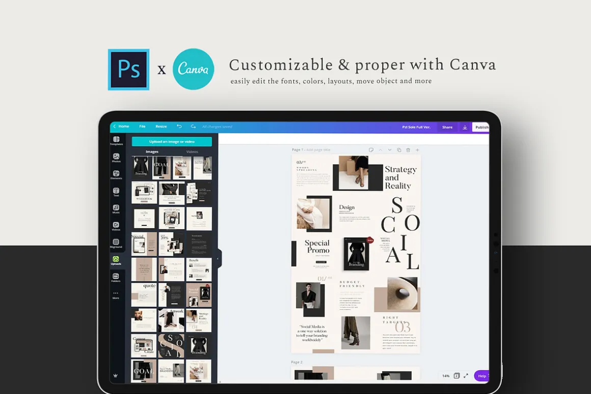Go back using the Home arrow

(115, 127)
